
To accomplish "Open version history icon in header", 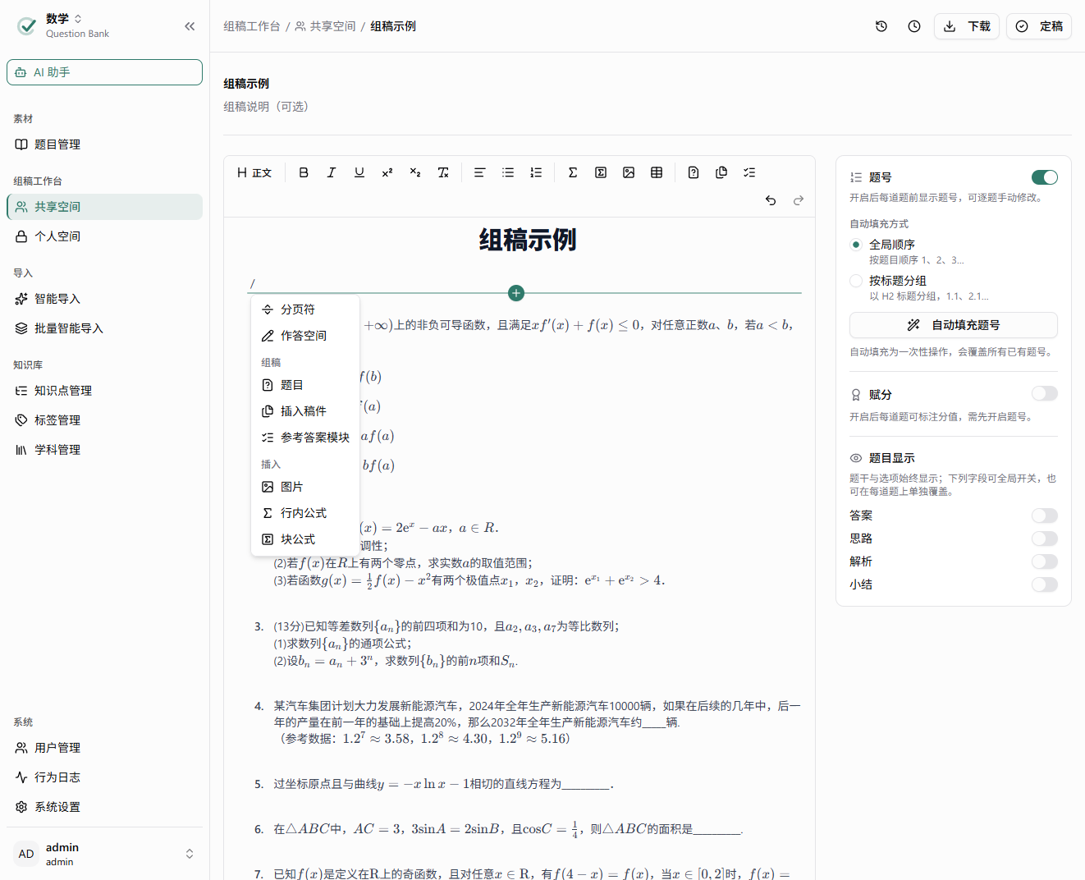I will click(881, 26).
